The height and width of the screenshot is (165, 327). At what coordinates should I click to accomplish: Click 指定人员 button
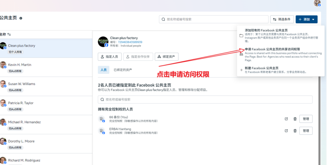pyautogui.click(x=110, y=56)
